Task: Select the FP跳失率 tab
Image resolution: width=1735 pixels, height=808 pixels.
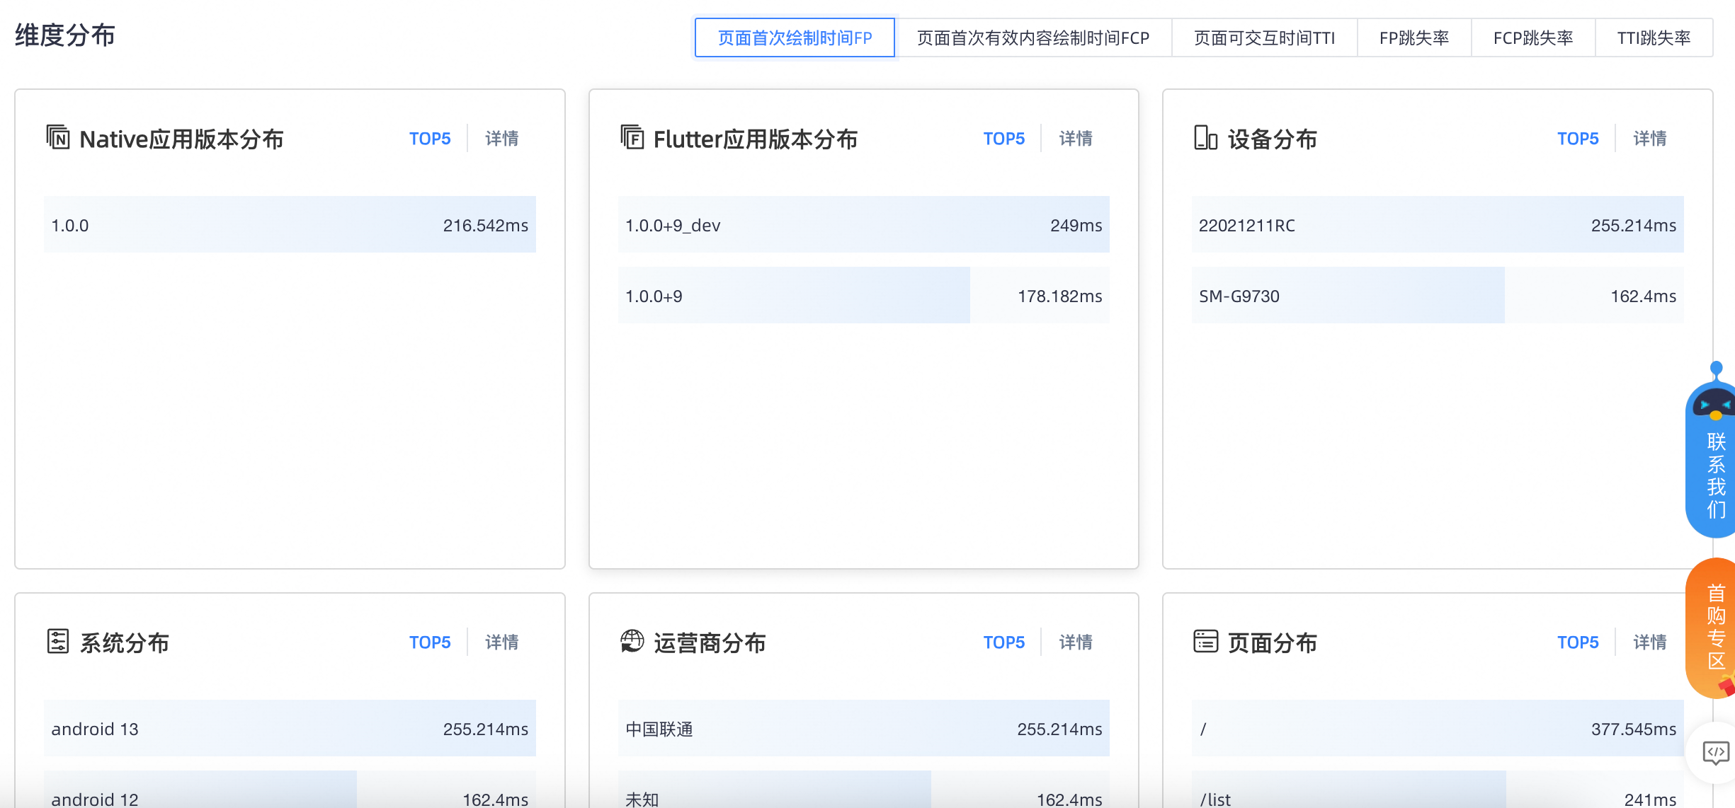Action: pyautogui.click(x=1414, y=37)
